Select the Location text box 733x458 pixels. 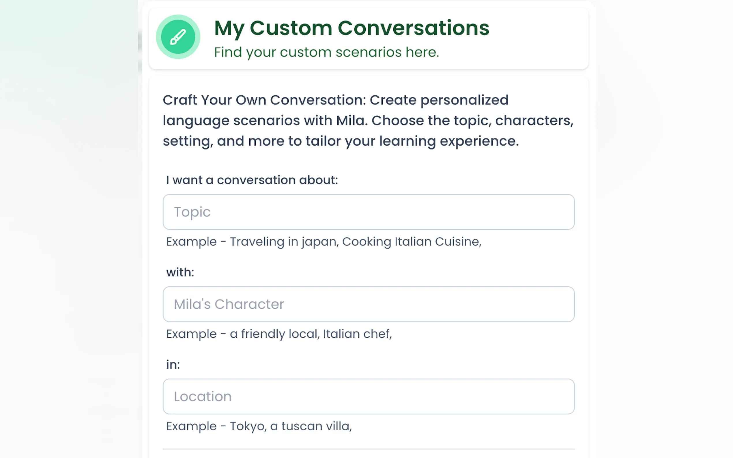tap(368, 396)
